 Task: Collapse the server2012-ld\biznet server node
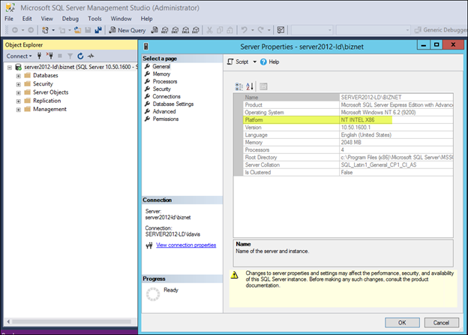(x=10, y=68)
